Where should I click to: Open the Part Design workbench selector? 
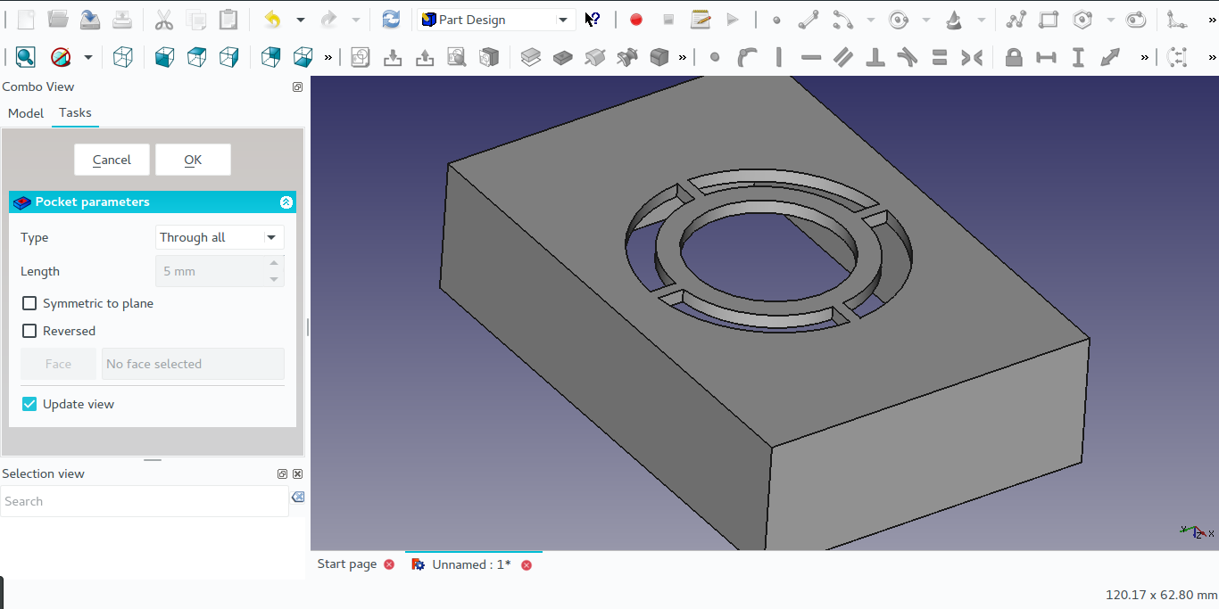(x=496, y=20)
